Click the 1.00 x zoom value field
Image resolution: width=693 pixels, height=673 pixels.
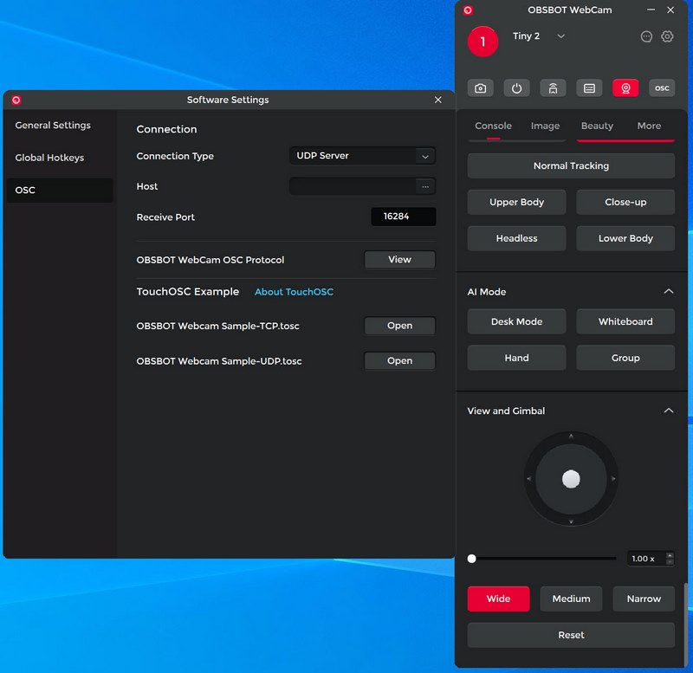(646, 559)
